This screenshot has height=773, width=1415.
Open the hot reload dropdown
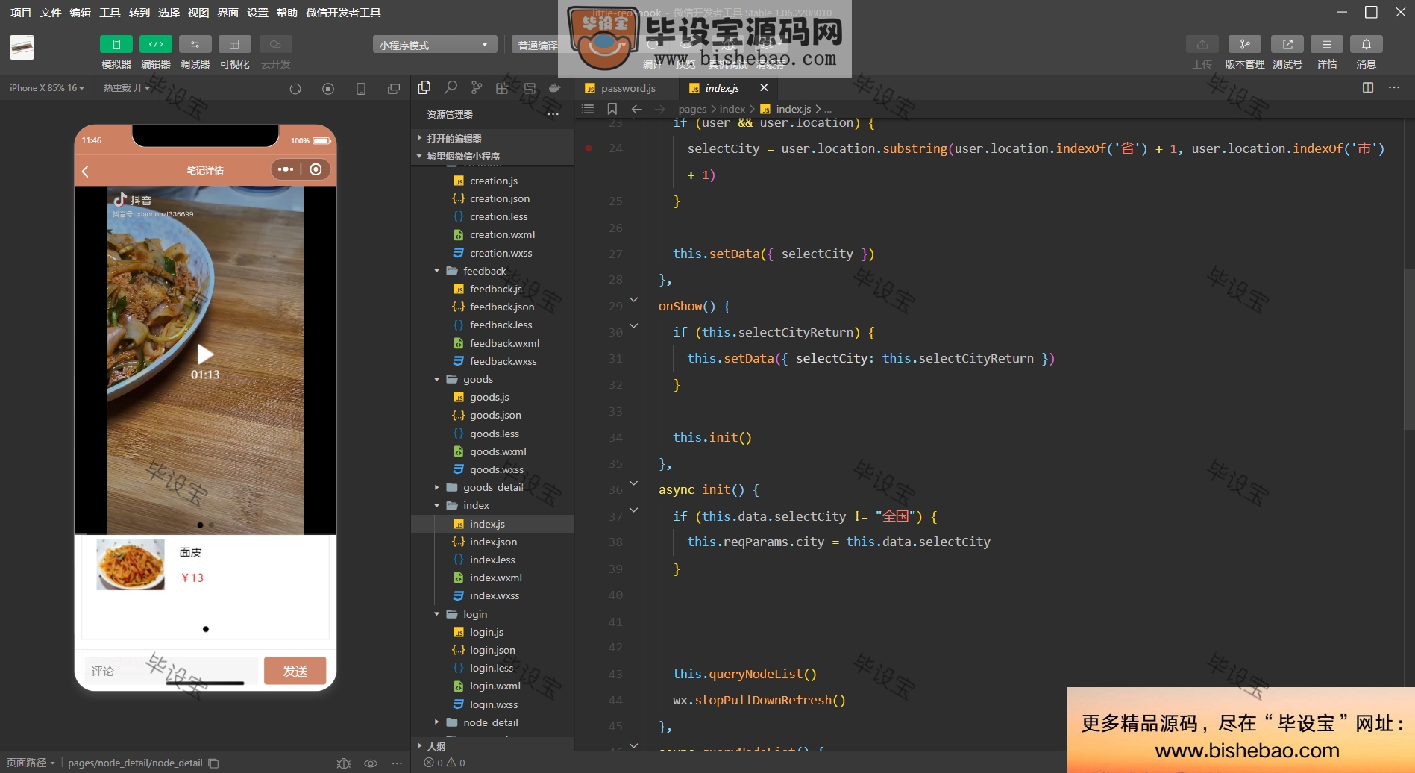[127, 88]
